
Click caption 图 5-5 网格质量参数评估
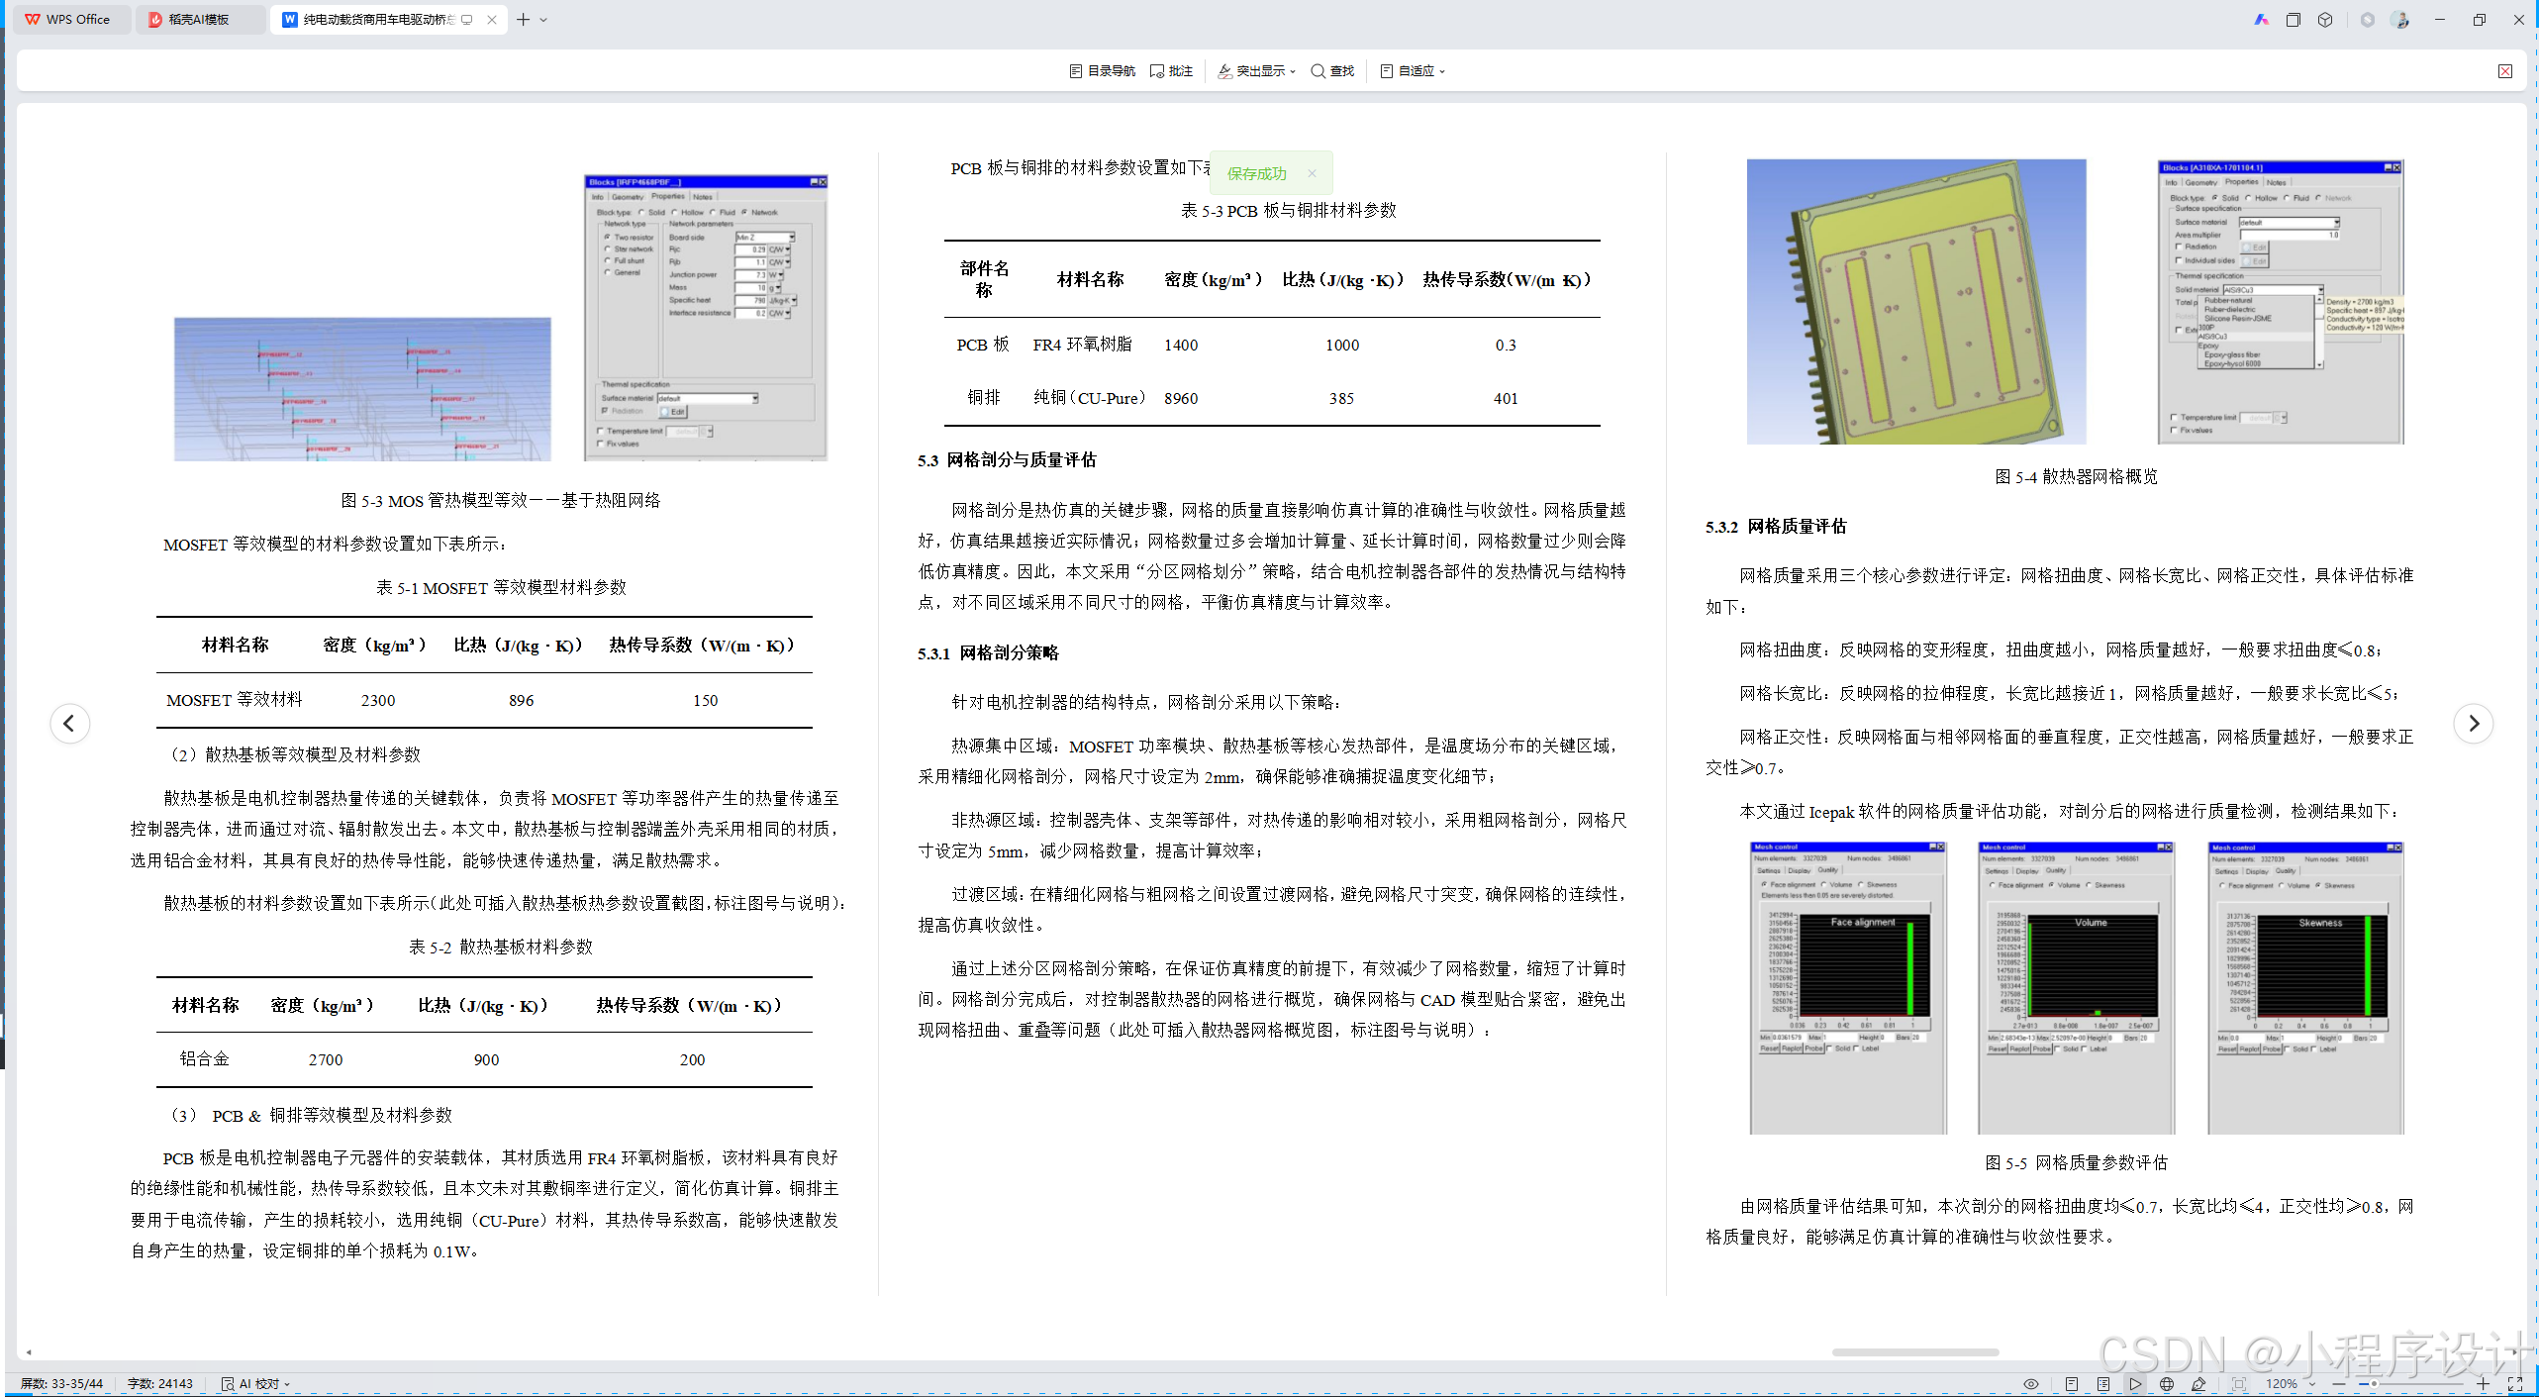(2076, 1162)
